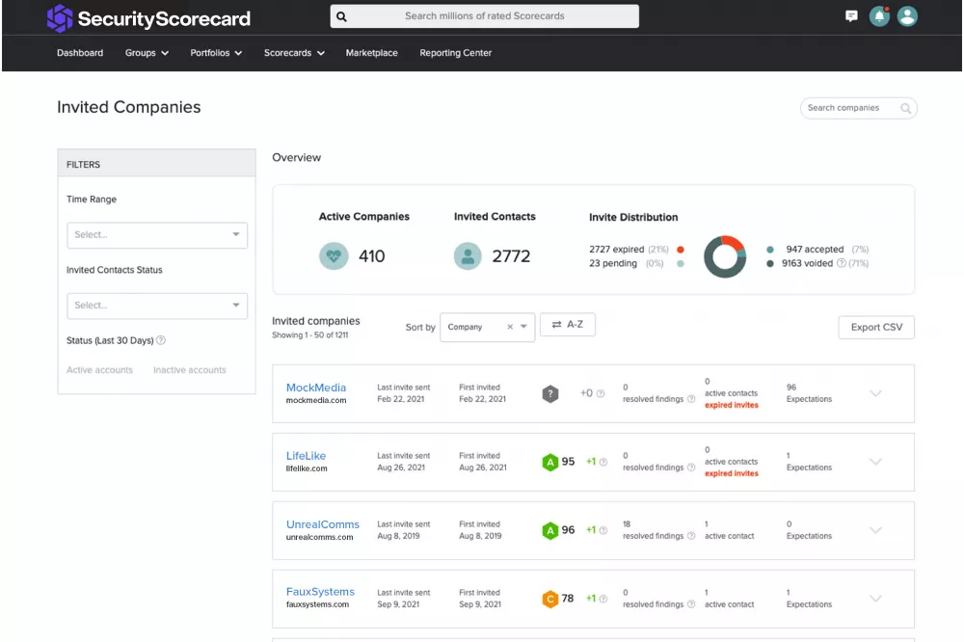This screenshot has height=642, width=964.
Task: Open the user profile avatar
Action: click(907, 16)
